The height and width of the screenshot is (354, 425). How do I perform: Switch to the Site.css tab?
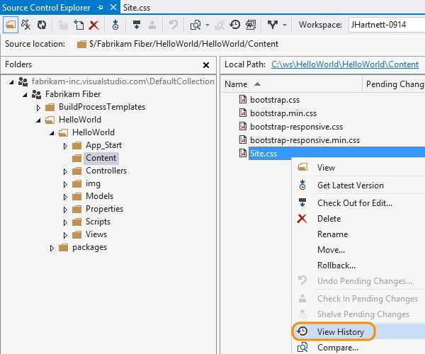(137, 7)
